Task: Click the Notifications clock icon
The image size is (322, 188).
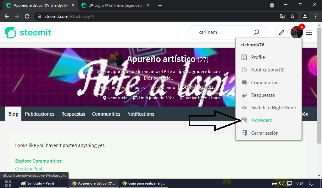Action: pos(244,70)
